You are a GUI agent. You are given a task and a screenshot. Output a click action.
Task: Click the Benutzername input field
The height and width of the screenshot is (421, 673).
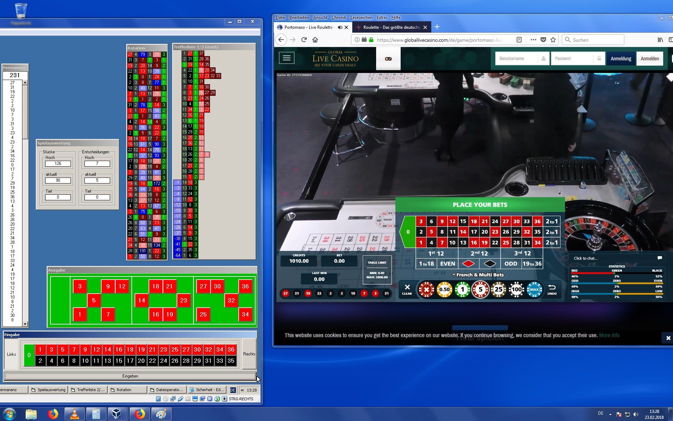click(517, 59)
